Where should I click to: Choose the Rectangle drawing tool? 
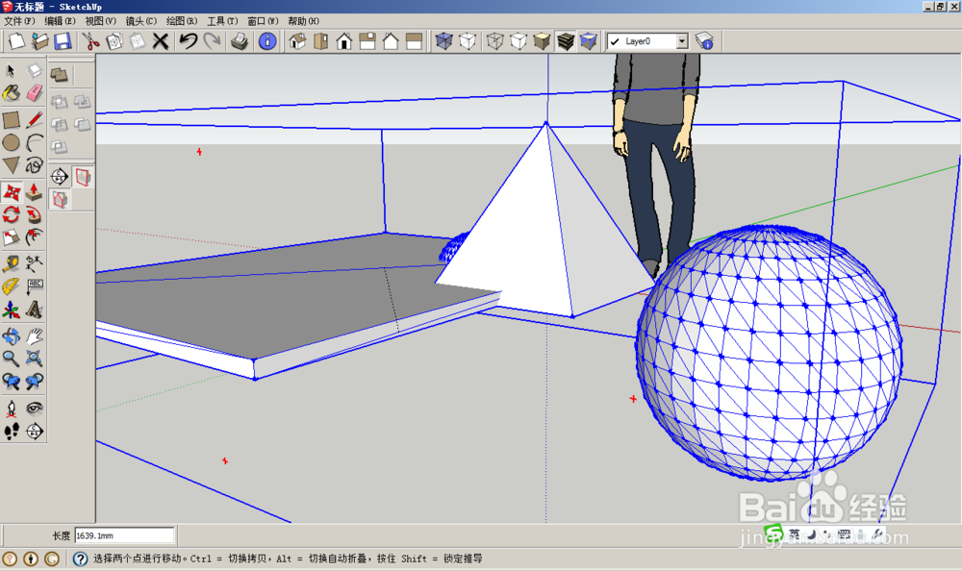[x=12, y=119]
